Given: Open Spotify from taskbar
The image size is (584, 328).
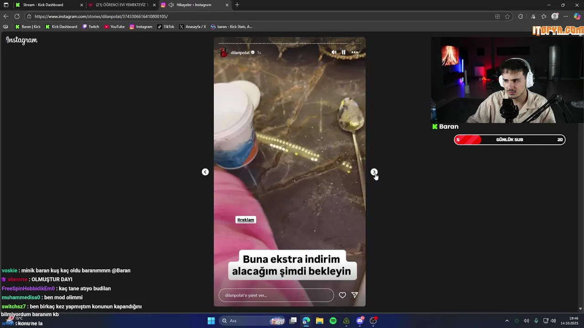Looking at the screenshot, I should 333,321.
